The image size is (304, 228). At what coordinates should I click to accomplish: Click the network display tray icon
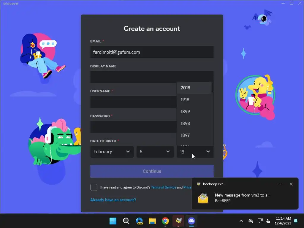point(260,221)
